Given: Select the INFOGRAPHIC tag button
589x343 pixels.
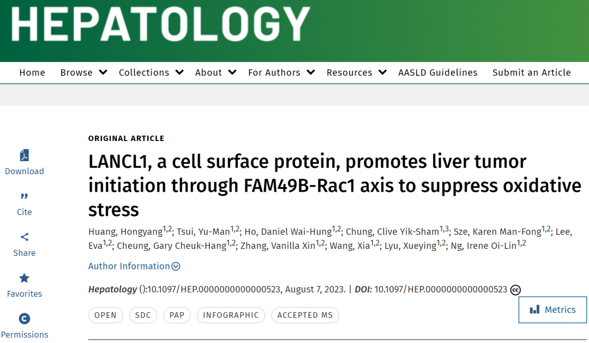Looking at the screenshot, I should [x=231, y=315].
